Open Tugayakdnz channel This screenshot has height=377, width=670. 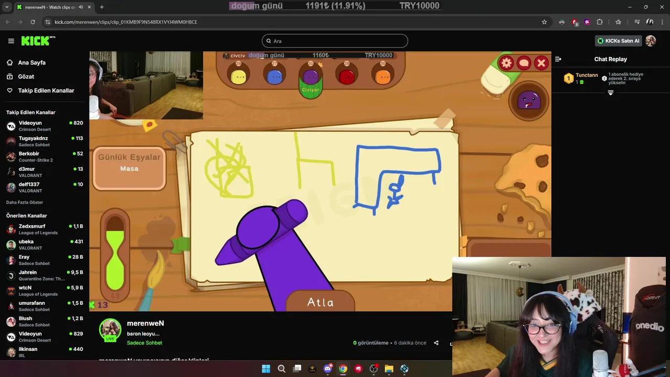click(x=44, y=141)
